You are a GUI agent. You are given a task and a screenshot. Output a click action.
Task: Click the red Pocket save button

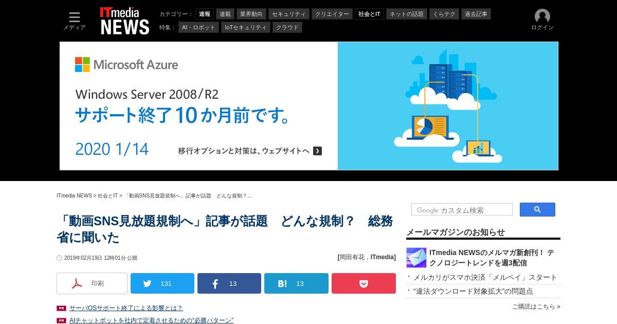(364, 283)
